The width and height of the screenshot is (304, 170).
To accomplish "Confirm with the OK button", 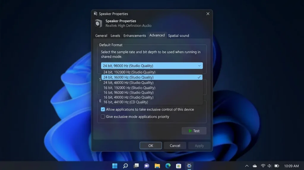I will (151, 146).
